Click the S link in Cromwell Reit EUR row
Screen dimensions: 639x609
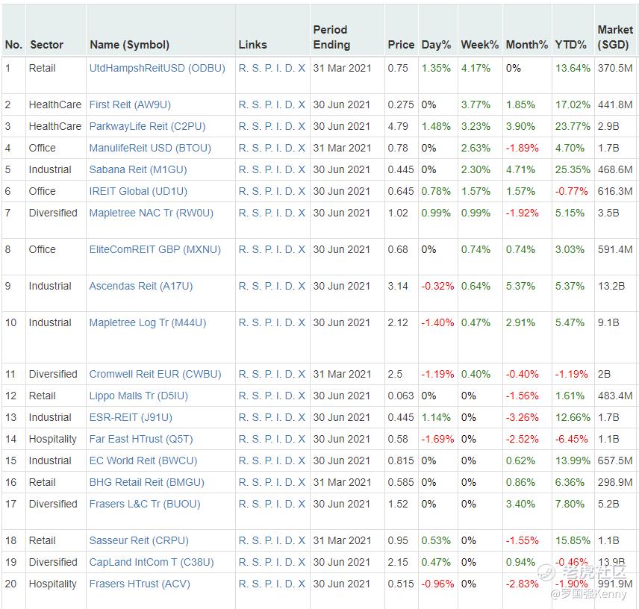click(x=256, y=374)
